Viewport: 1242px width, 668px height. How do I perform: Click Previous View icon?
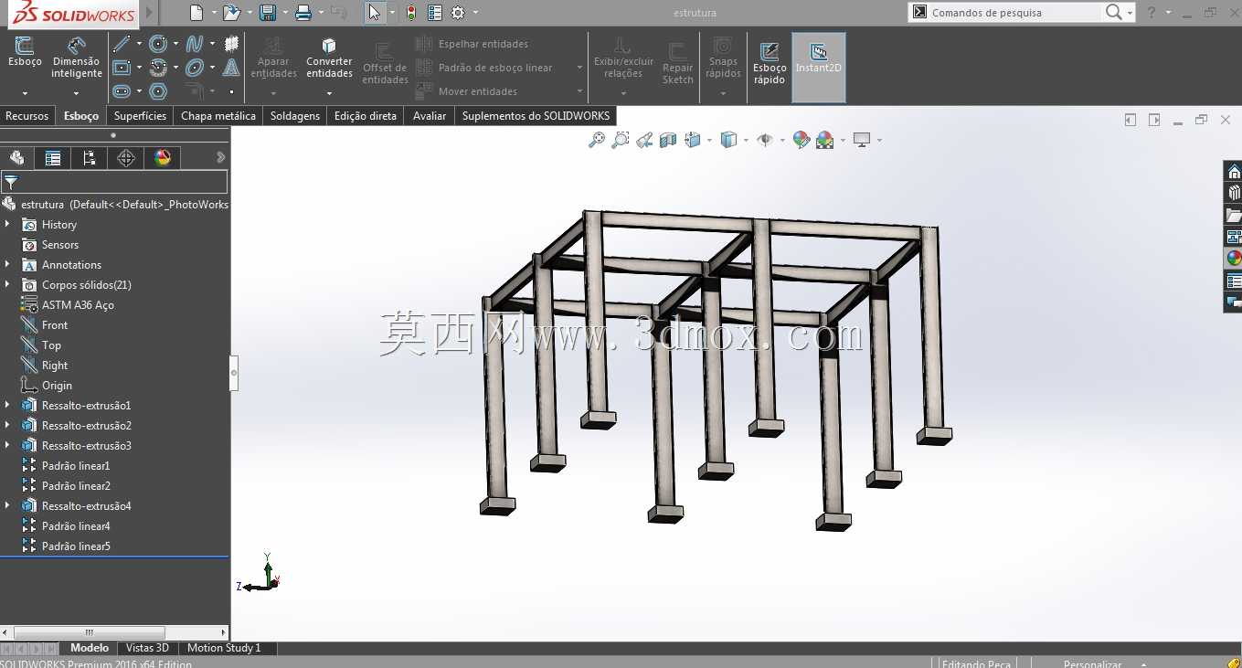644,140
